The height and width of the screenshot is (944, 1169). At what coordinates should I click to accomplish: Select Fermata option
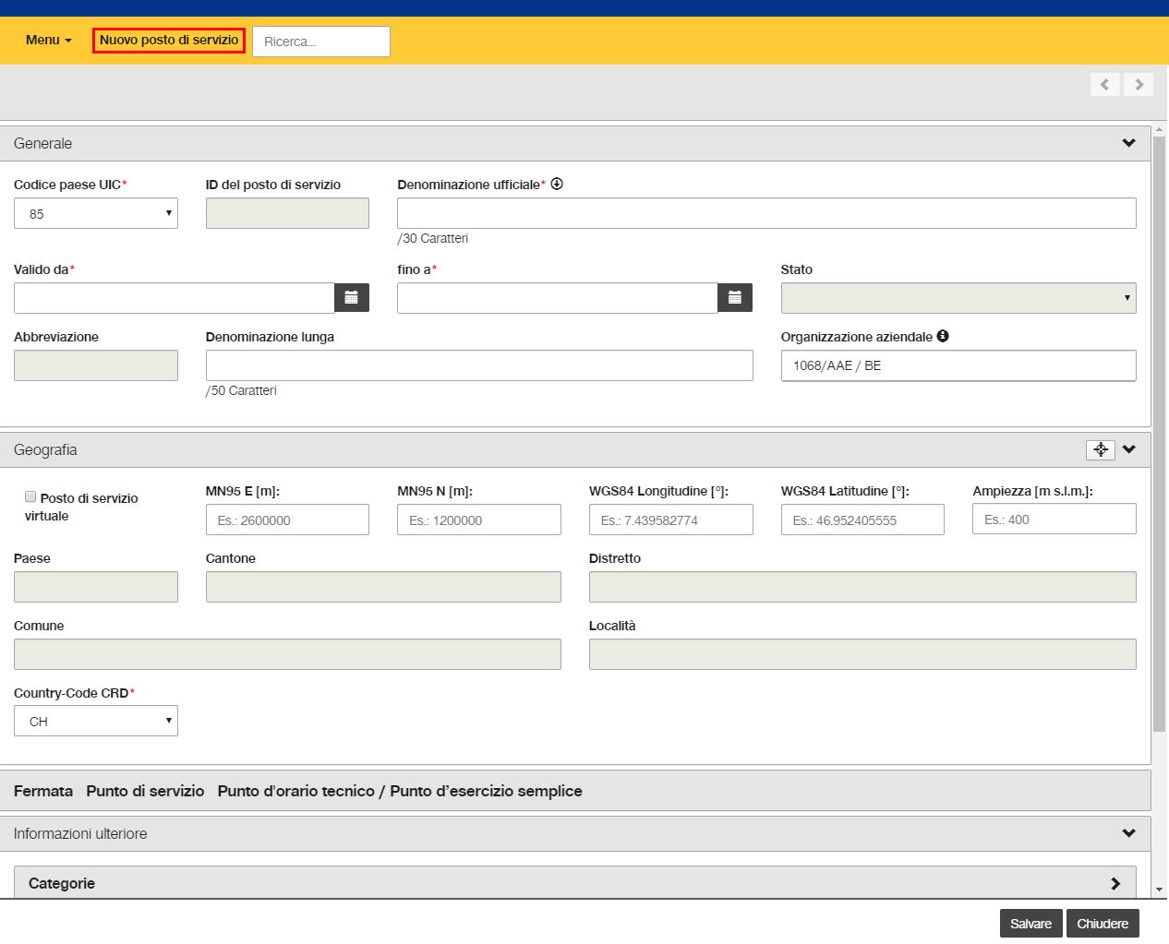tap(43, 791)
